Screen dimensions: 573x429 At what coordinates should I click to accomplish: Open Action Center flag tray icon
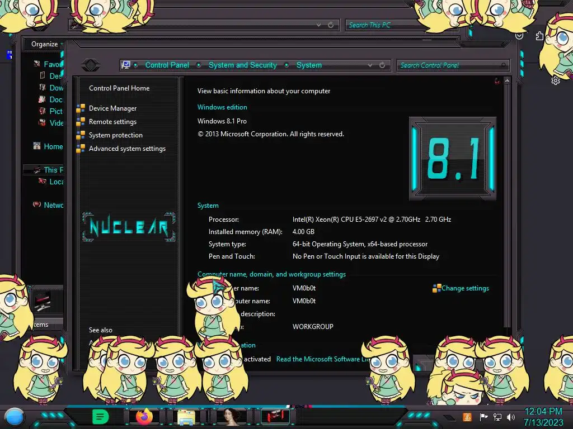483,417
